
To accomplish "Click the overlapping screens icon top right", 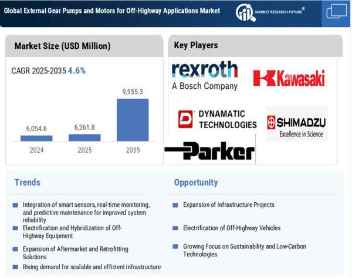I will (336, 11).
